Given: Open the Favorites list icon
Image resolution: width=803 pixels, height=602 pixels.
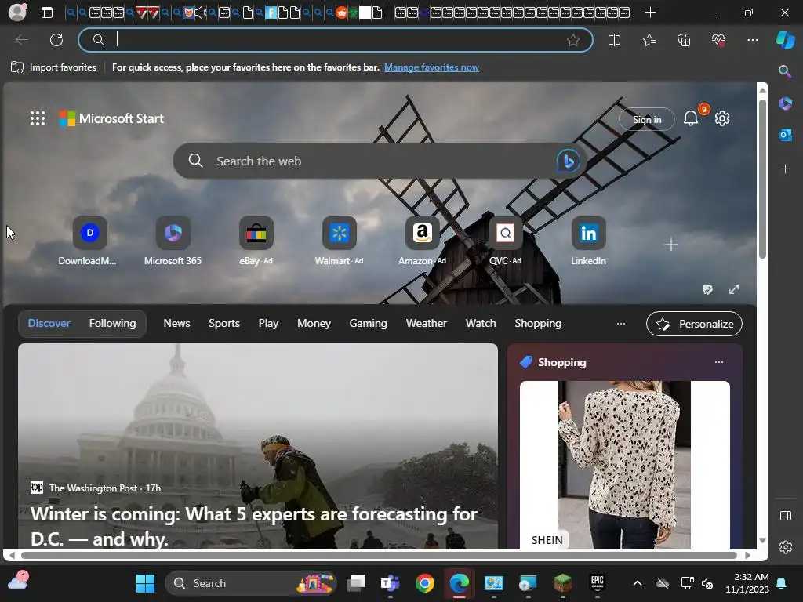Looking at the screenshot, I should (x=649, y=40).
